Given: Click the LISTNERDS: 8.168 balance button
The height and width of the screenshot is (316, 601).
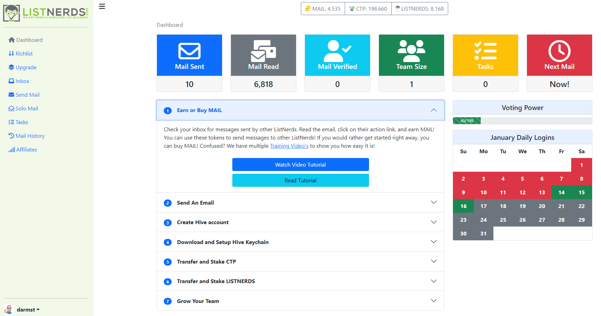Looking at the screenshot, I should (x=420, y=9).
